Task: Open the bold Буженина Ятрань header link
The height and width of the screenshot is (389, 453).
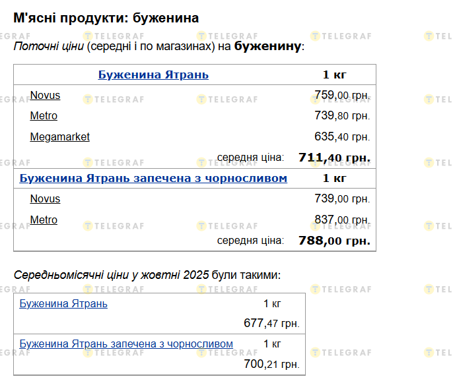Action: pos(153,75)
